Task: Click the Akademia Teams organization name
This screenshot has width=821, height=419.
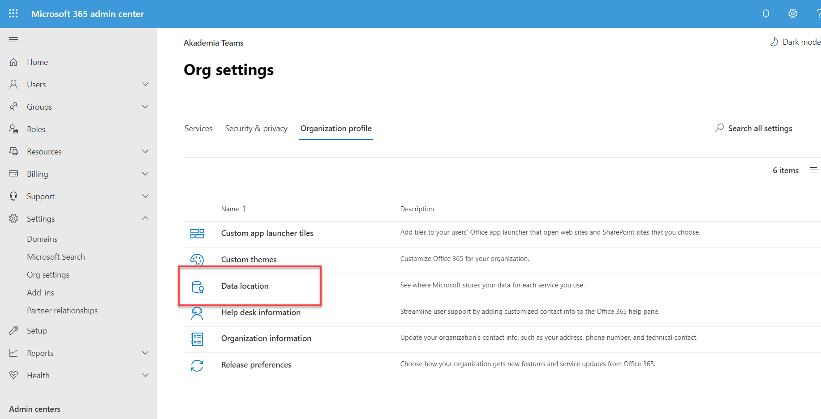Action: tap(214, 43)
